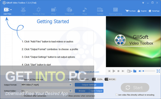Toggle Merge all files into one

[22, 79]
